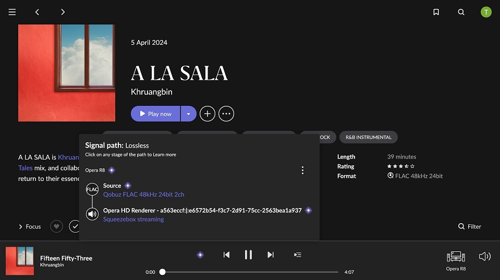Click the speaker icon for Opera HD Renderer
This screenshot has width=500, height=280.
click(x=92, y=214)
